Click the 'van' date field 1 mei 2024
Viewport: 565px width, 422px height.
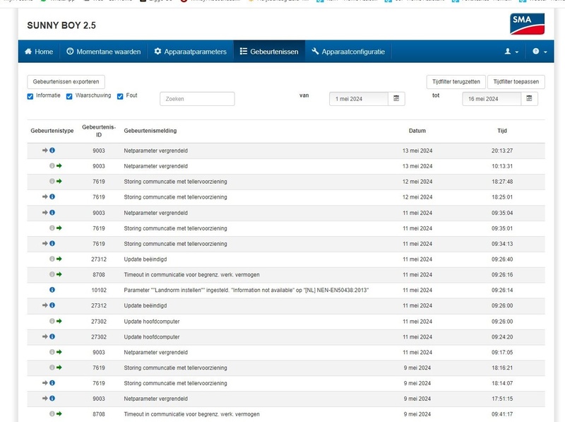[x=359, y=99]
